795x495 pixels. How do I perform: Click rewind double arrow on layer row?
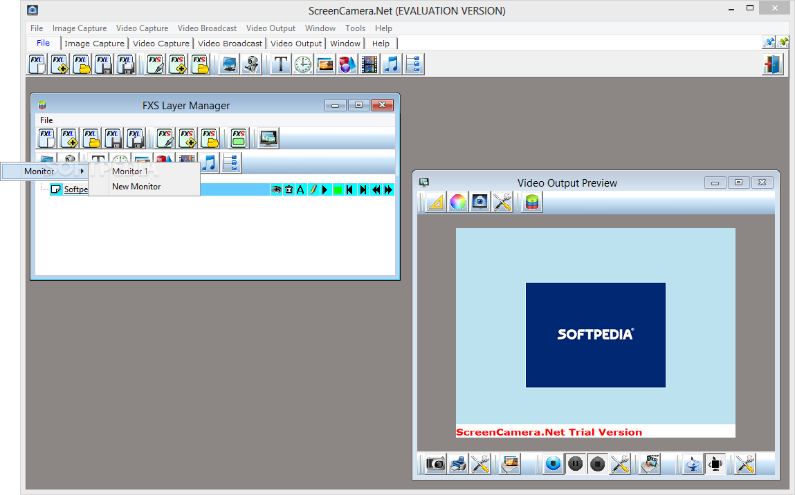tap(376, 189)
